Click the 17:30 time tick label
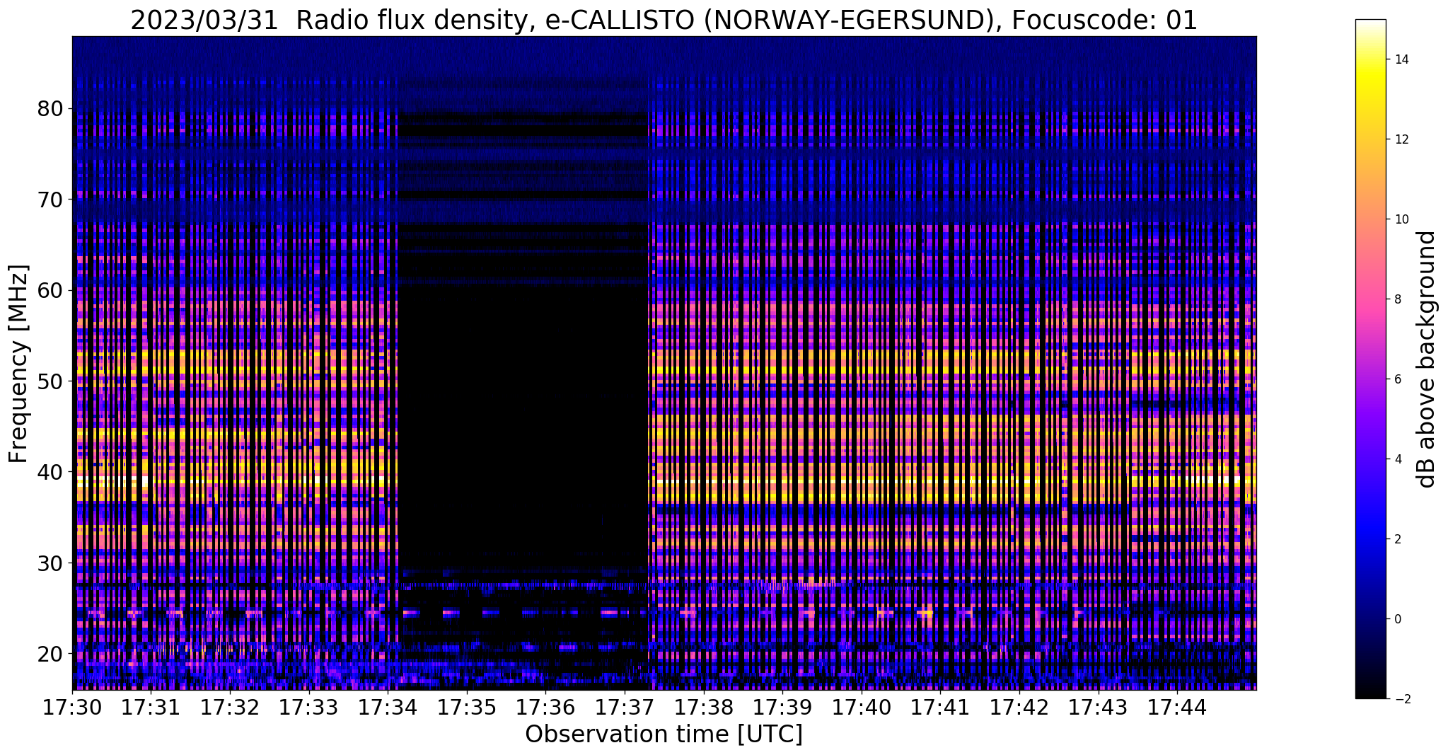Image resolution: width=1448 pixels, height=755 pixels. 72,707
